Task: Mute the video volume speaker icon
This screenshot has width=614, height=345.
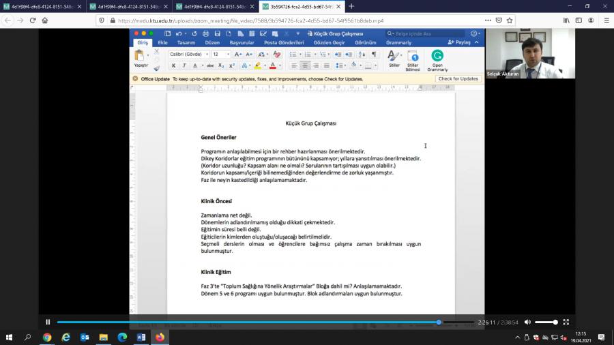Action: [527, 322]
